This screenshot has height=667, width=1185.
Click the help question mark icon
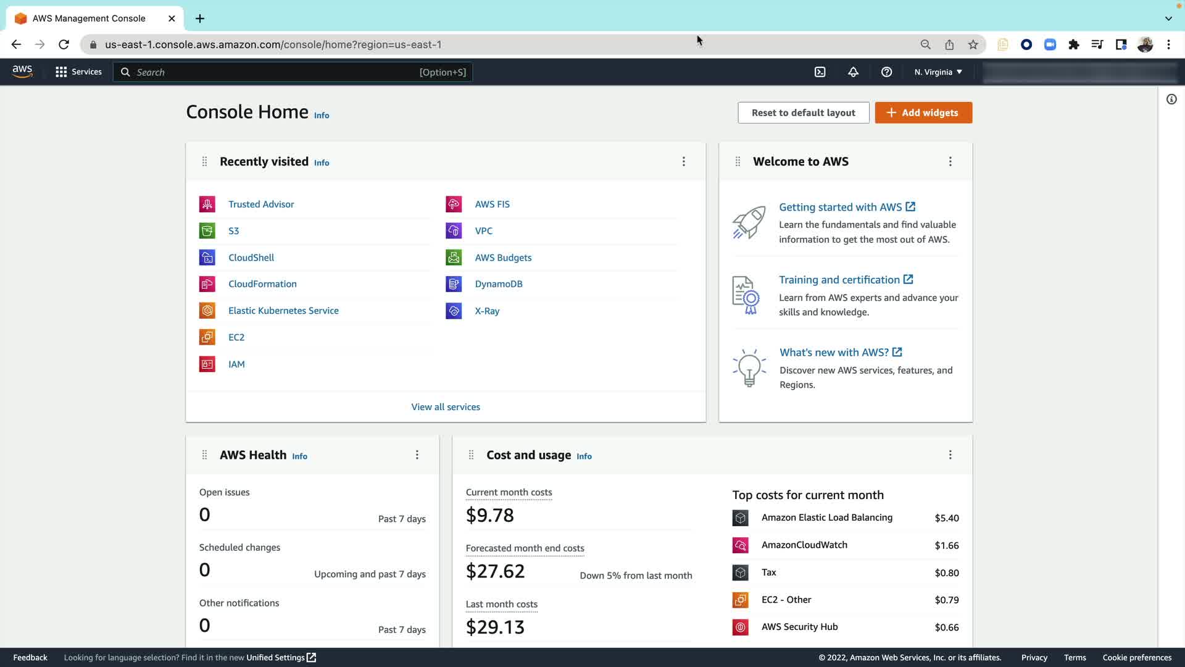click(x=886, y=72)
